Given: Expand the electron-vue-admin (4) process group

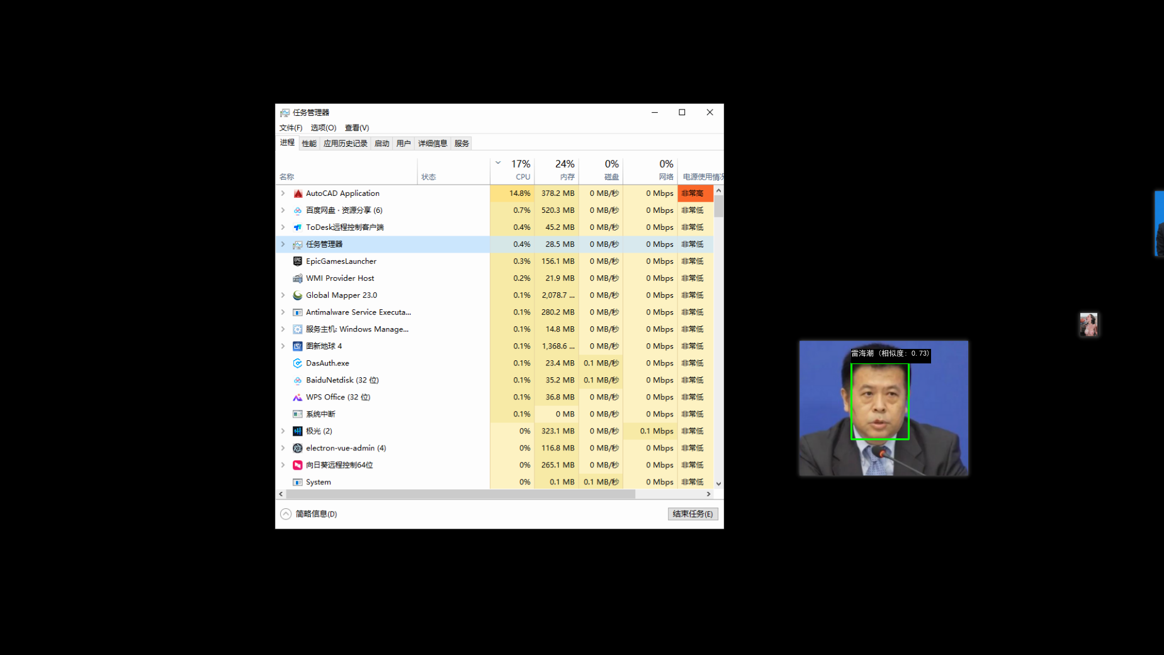Looking at the screenshot, I should pyautogui.click(x=283, y=448).
